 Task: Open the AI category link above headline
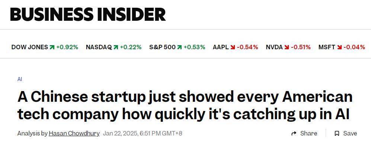[20, 79]
